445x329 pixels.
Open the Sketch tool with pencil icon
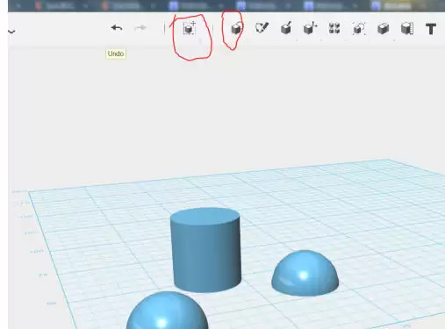pos(262,28)
